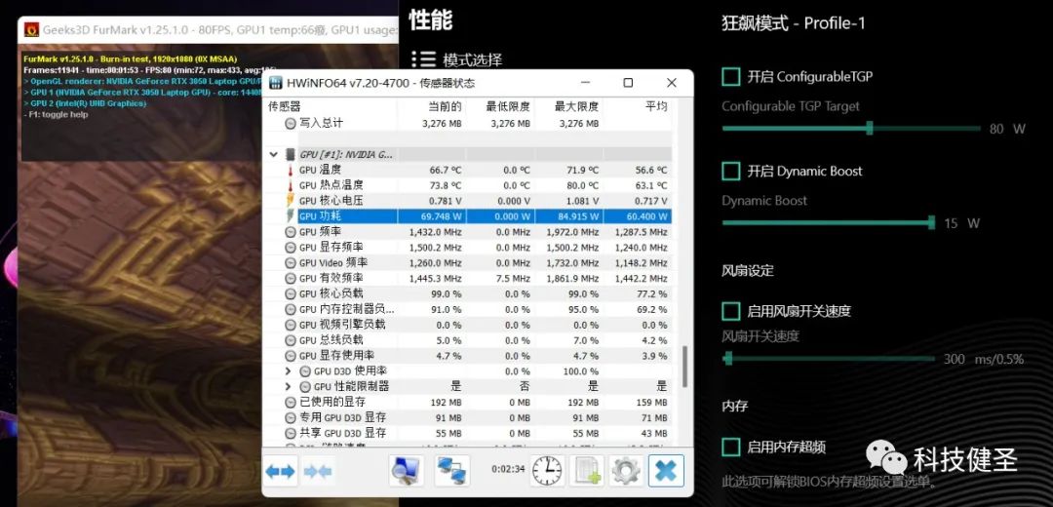The height and width of the screenshot is (507, 1053).
Task: Click the 80 W TGP value label
Action: (x=1007, y=129)
